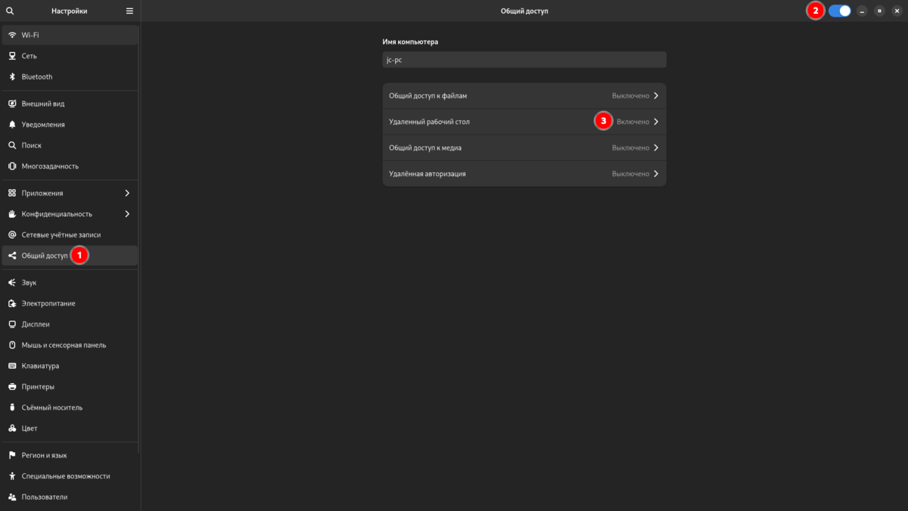
Task: Click the sidebar vertical scrollbar
Action: pyautogui.click(x=139, y=238)
